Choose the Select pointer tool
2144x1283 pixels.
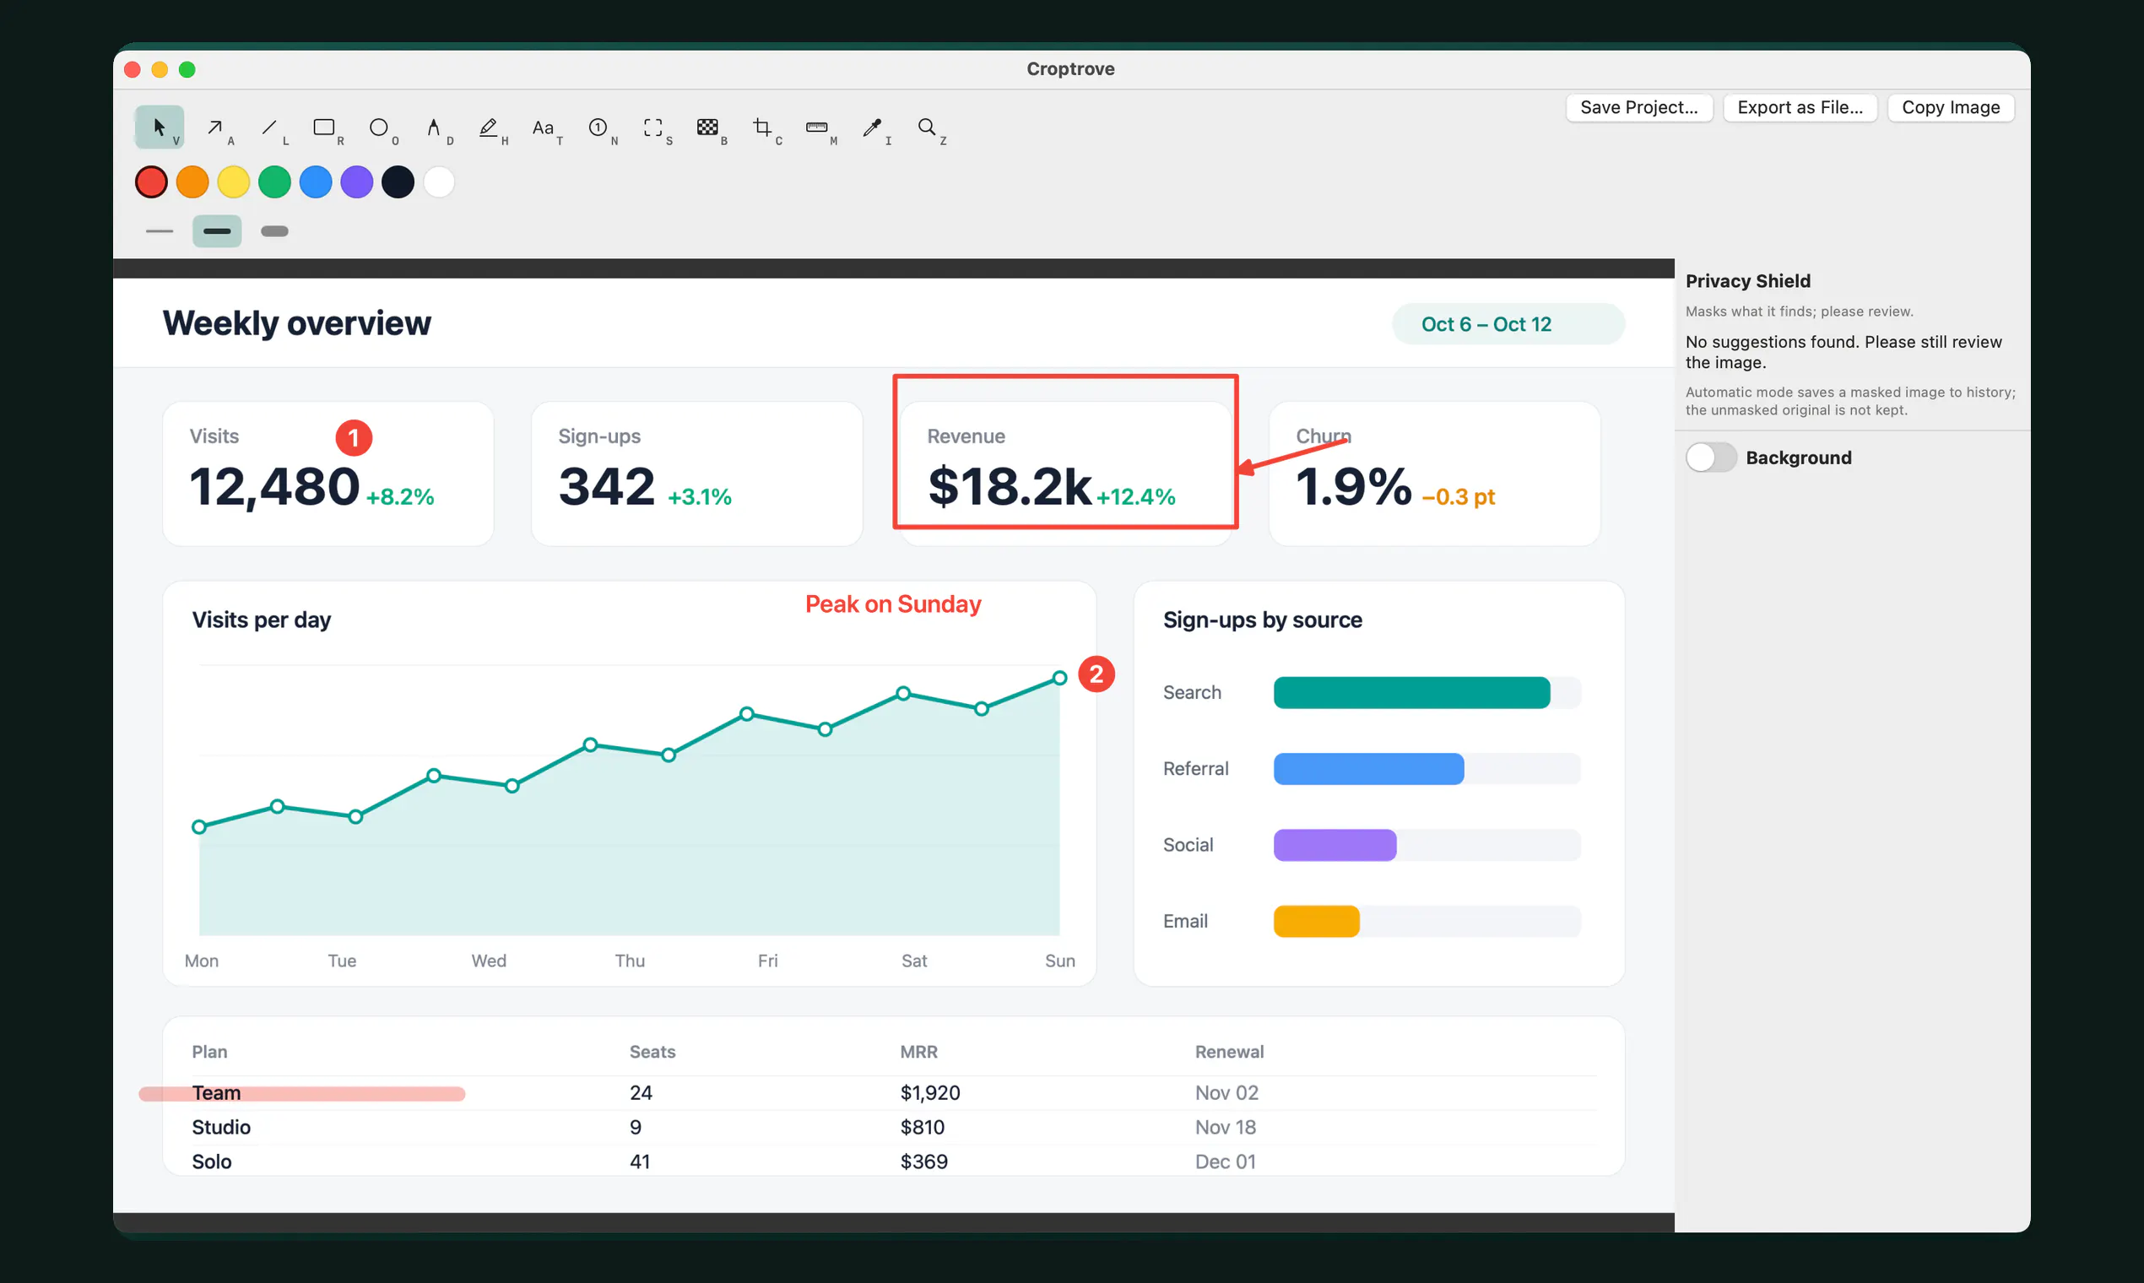[159, 127]
